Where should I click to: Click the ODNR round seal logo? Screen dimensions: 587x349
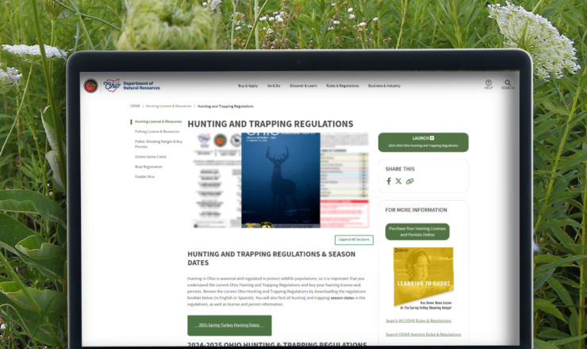click(x=90, y=86)
